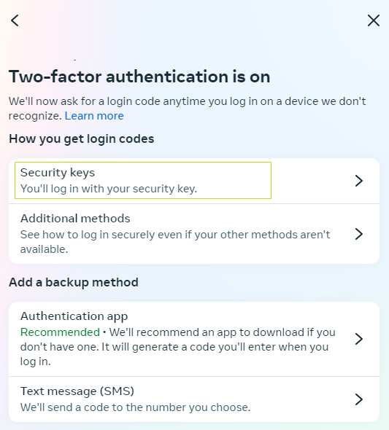The width and height of the screenshot is (389, 430).
Task: Choose Authentication app as backup method
Action: pyautogui.click(x=194, y=339)
